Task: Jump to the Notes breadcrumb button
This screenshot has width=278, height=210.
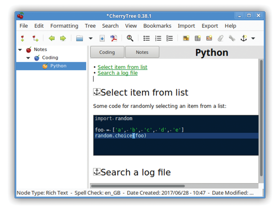Action: pyautogui.click(x=142, y=52)
